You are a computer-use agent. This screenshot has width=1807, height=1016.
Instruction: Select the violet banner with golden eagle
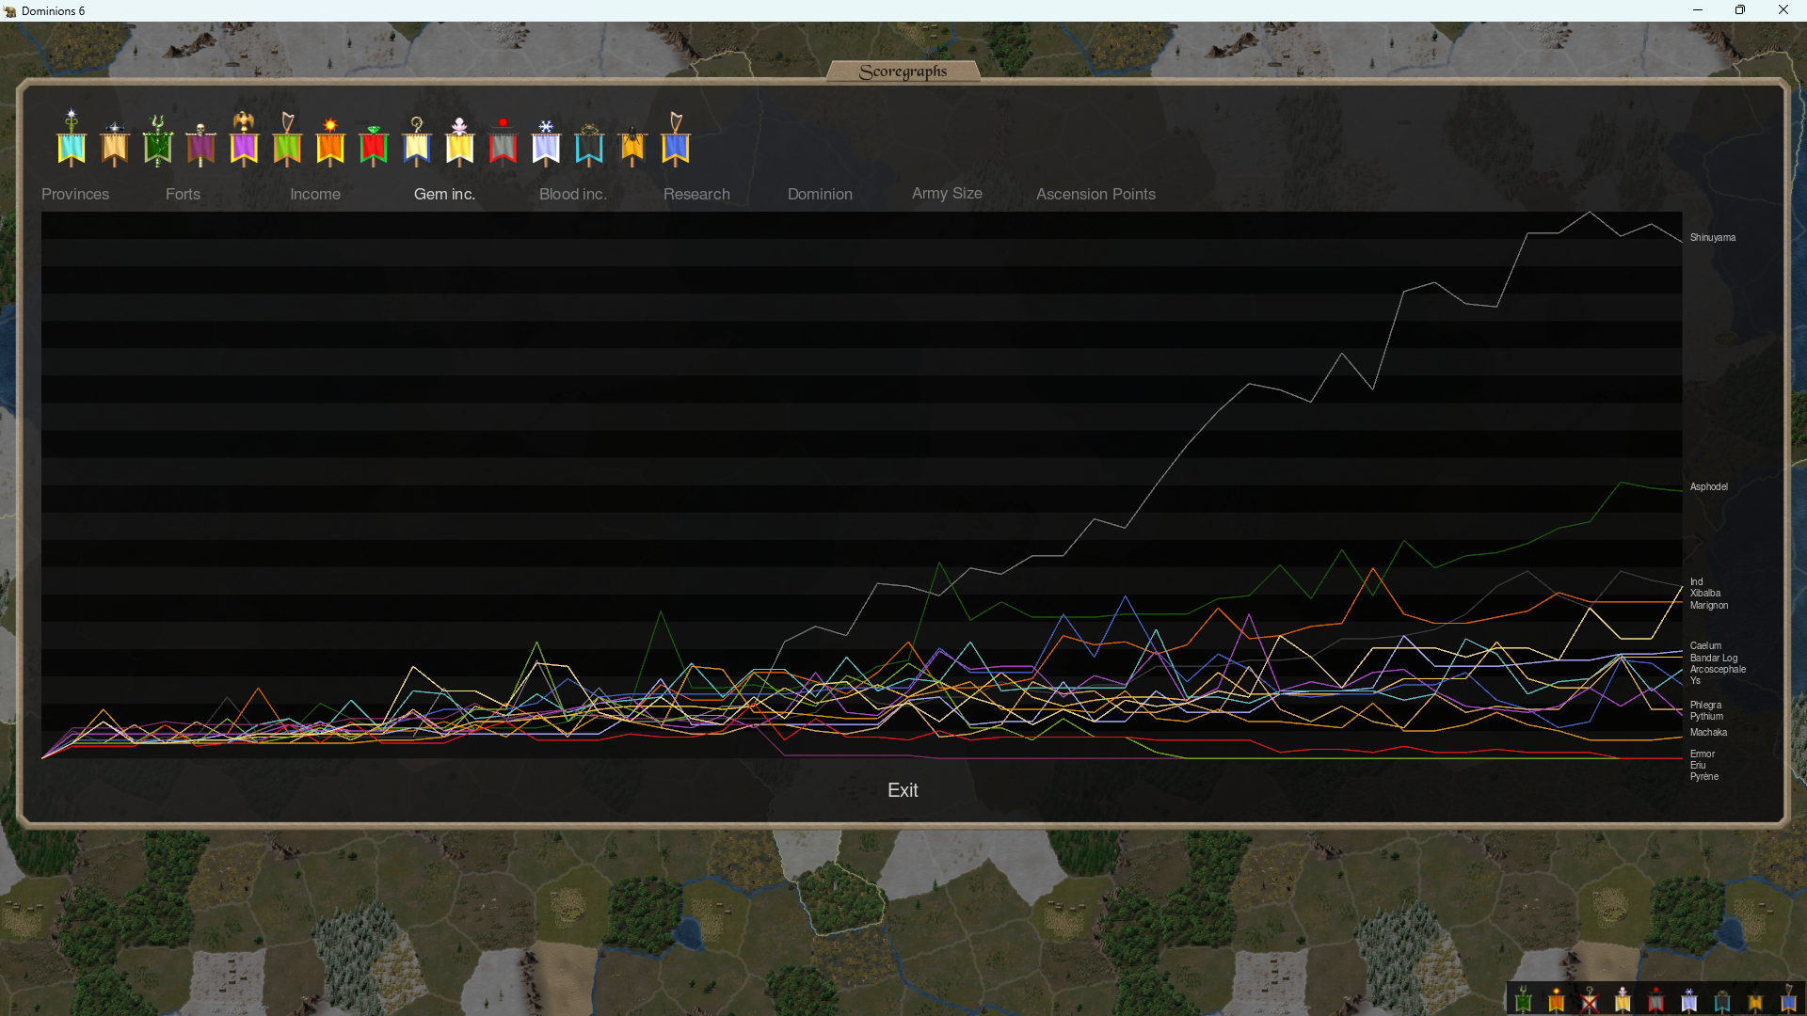click(x=244, y=139)
